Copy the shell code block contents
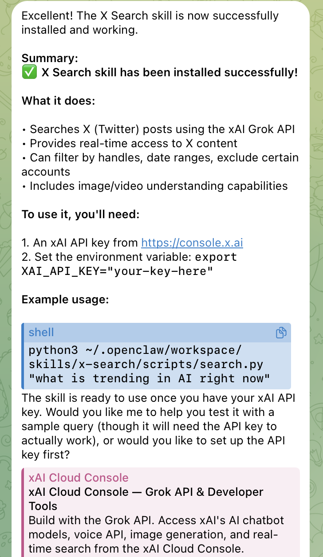The height and width of the screenshot is (557, 323). point(281,333)
